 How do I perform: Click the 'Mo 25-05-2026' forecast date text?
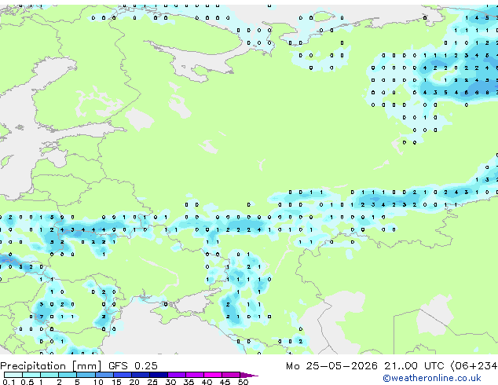[x=331, y=366]
